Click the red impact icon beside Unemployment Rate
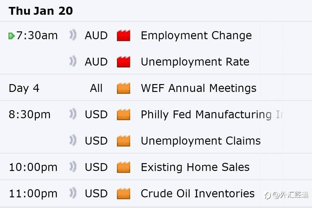The image size is (312, 208). [124, 62]
